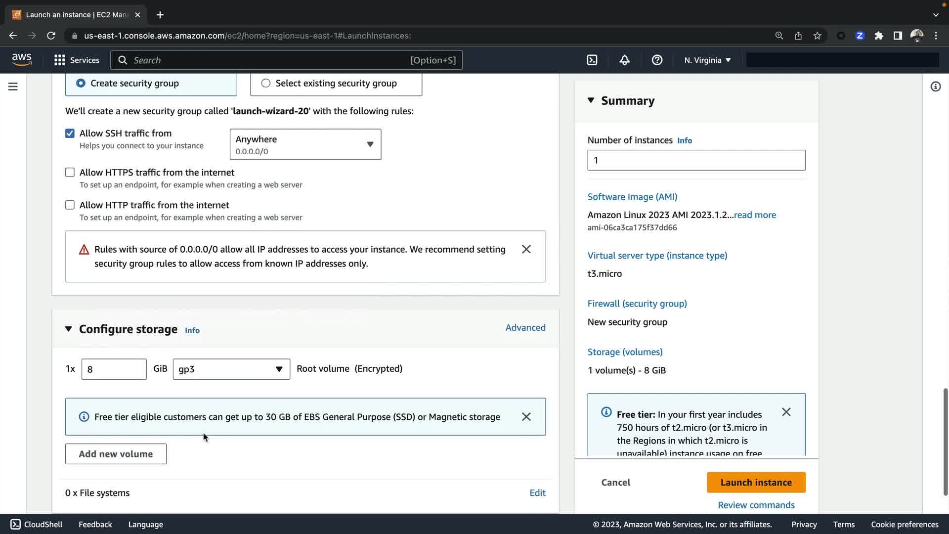This screenshot has height=534, width=949.
Task: Enable Allow HTTP traffic from the internet
Action: 70,205
